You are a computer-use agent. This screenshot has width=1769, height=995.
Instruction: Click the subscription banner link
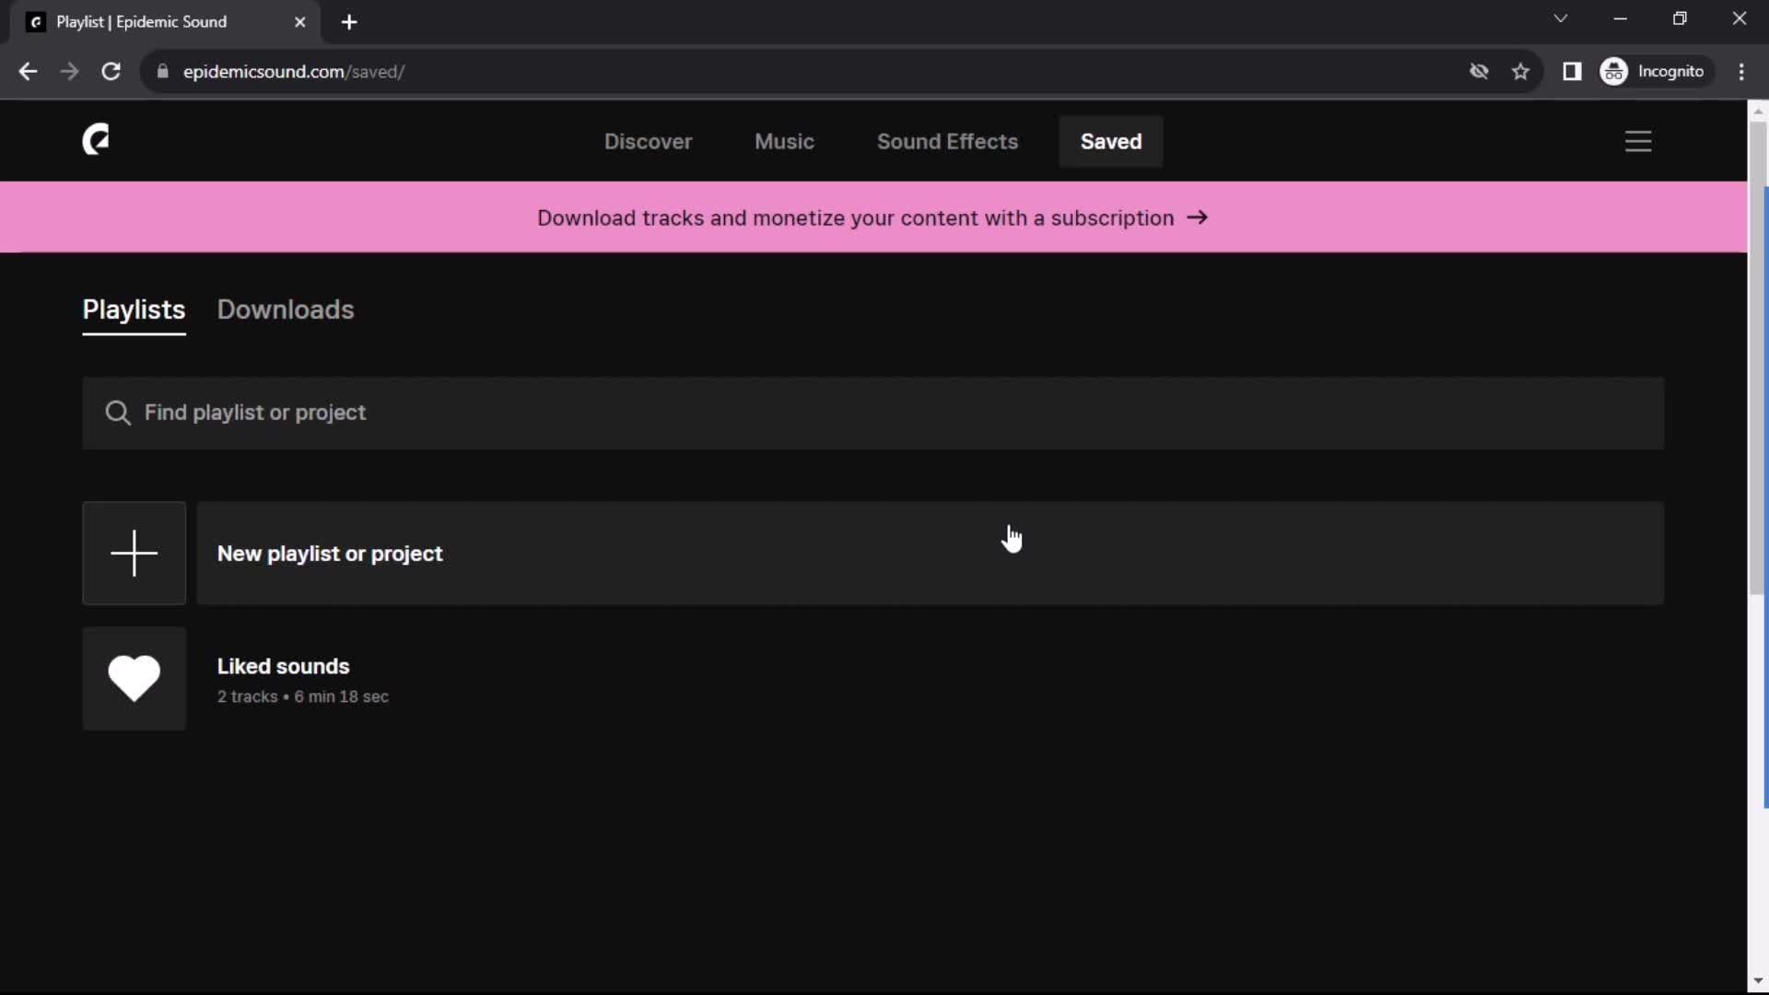click(x=873, y=217)
